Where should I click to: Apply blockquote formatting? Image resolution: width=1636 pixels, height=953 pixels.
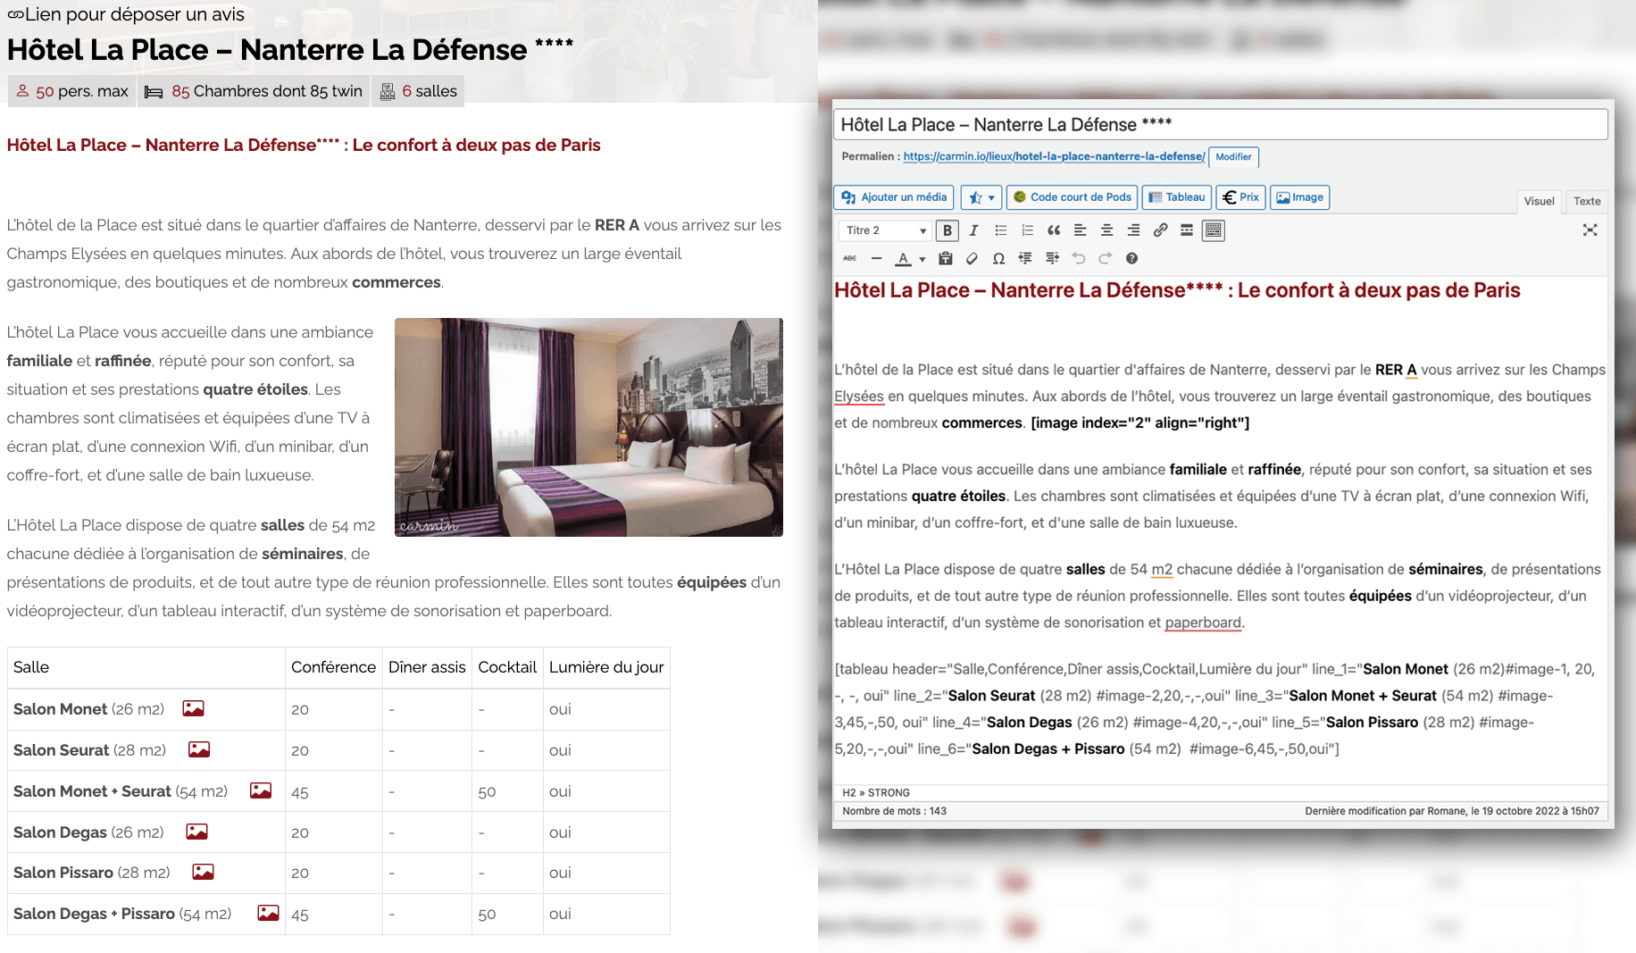[1054, 230]
